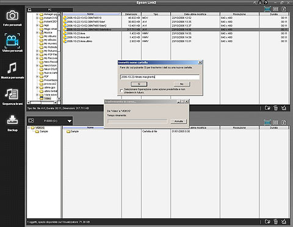Click the Annulla button in transfer dialog
The height and width of the screenshot is (227, 293).
tap(178, 121)
